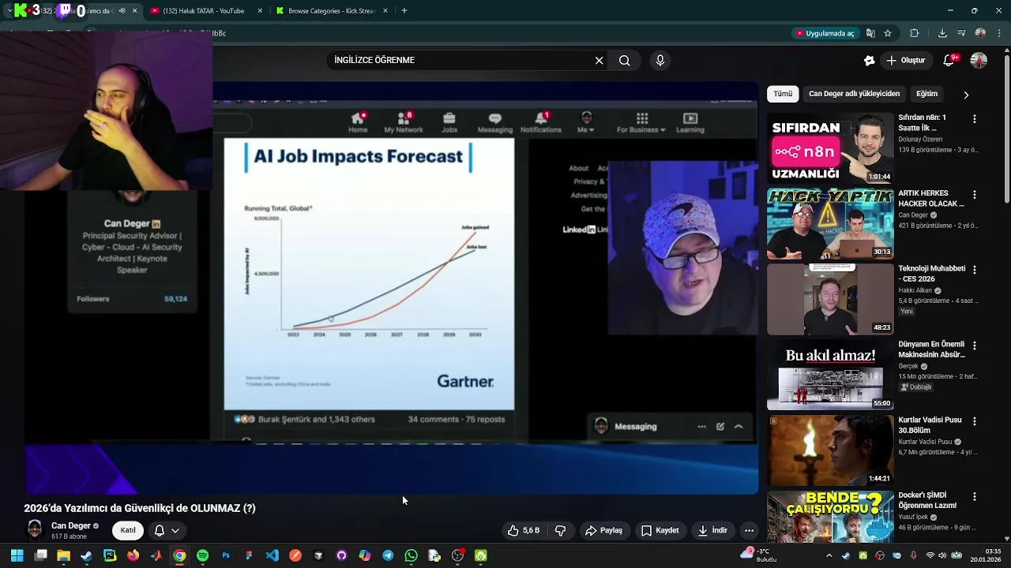This screenshot has width=1011, height=568.
Task: Open the YouTube account avatar menu
Action: point(979,60)
